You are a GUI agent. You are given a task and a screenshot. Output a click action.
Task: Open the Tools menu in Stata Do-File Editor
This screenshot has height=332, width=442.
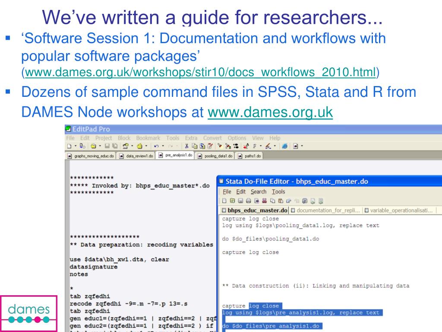[x=278, y=192]
